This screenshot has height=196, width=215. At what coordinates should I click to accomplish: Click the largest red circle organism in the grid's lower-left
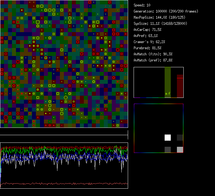click(6, 117)
